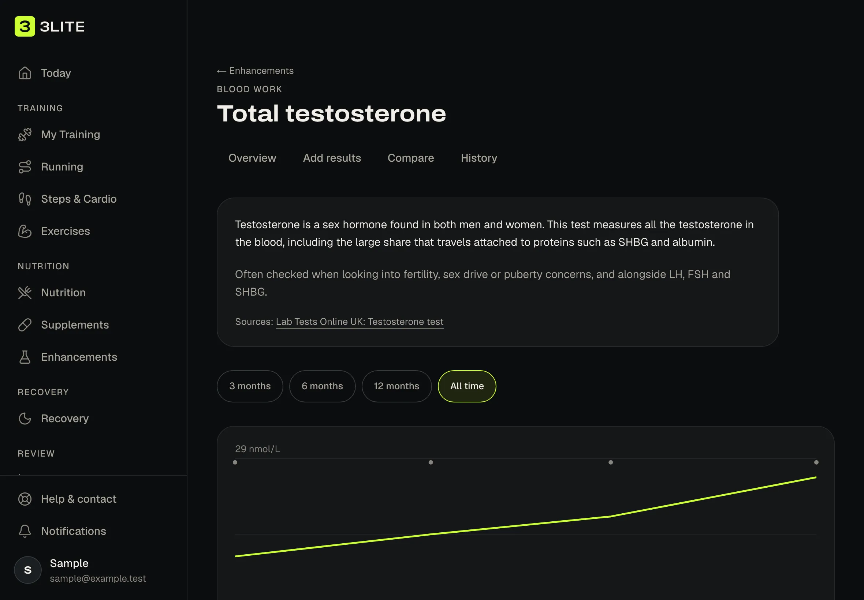Click the Enhancements flask icon
Image resolution: width=864 pixels, height=600 pixels.
[x=25, y=357]
